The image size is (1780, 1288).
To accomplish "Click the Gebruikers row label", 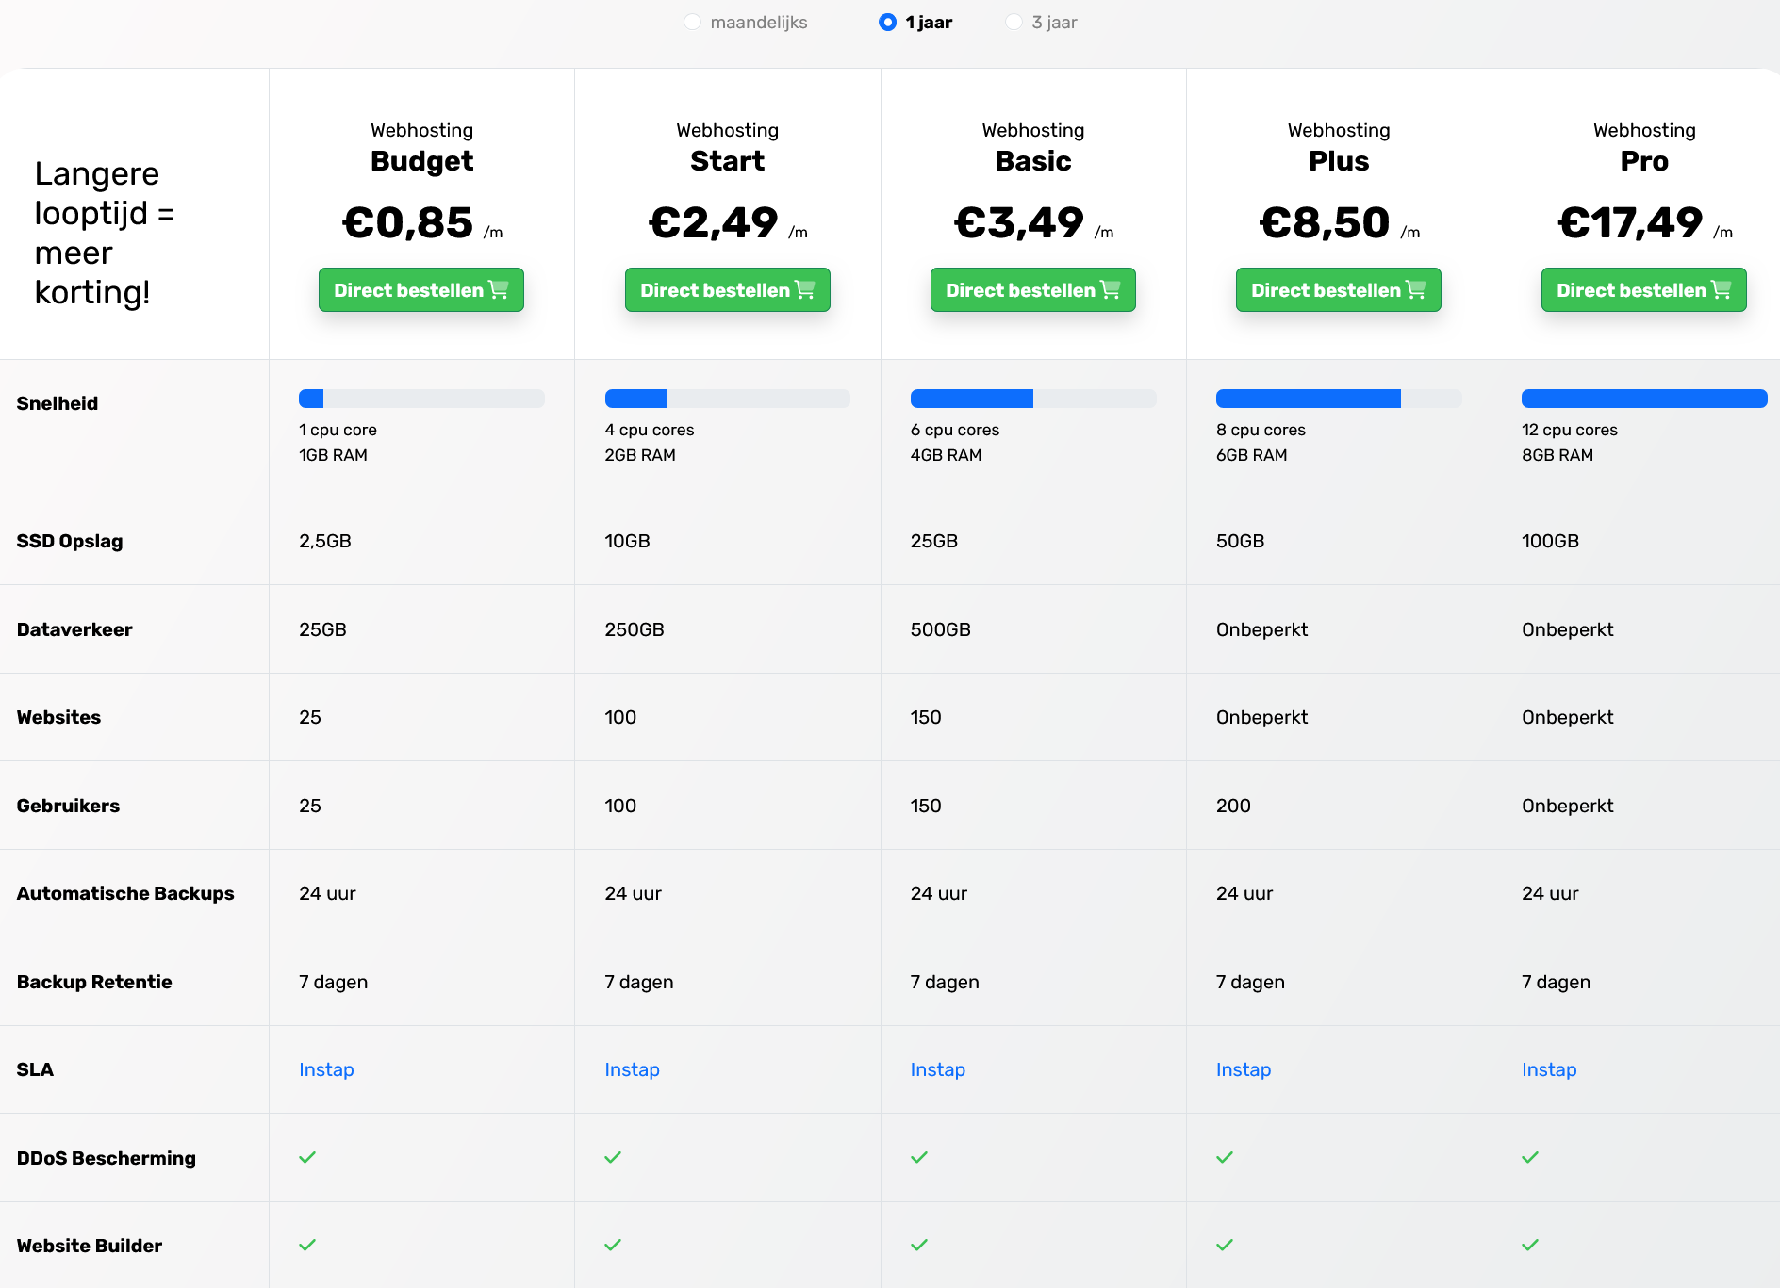I will (68, 806).
